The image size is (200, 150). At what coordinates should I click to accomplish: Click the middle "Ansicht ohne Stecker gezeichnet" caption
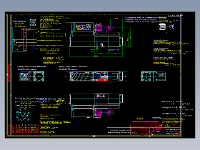point(73,67)
